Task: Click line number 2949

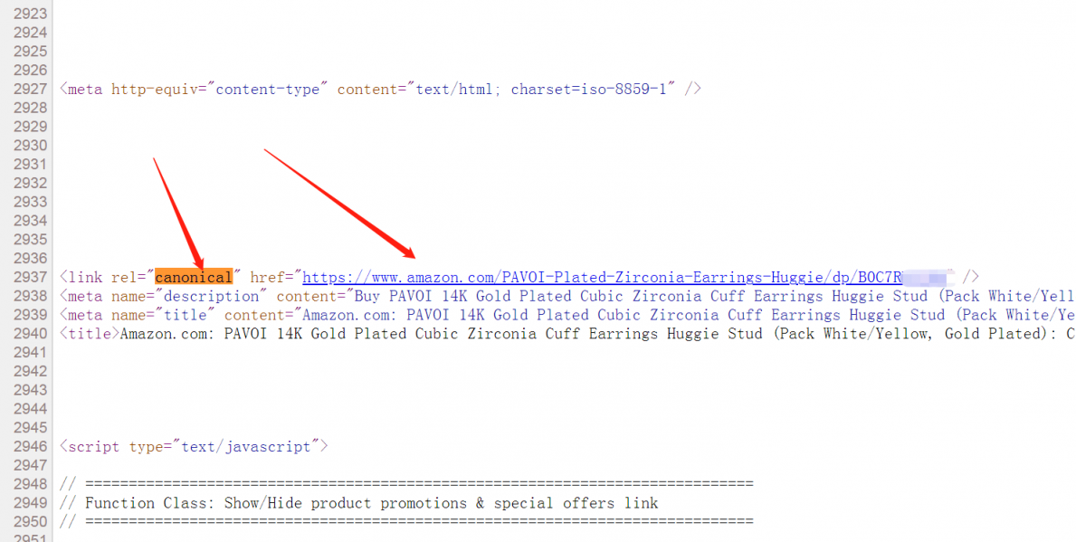Action: pyautogui.click(x=30, y=504)
